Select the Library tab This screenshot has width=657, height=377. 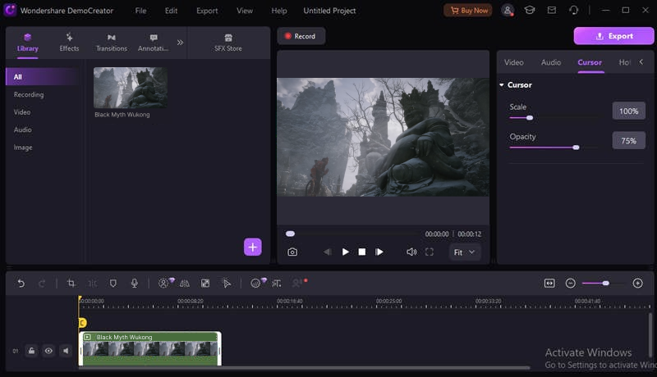tap(28, 43)
